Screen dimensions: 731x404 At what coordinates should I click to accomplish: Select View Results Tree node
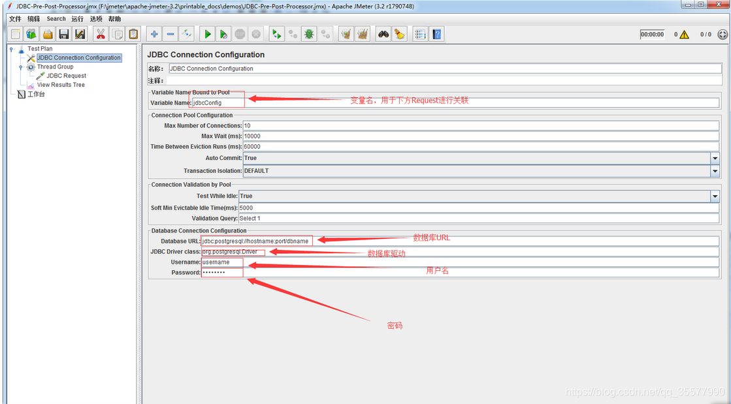tap(61, 85)
